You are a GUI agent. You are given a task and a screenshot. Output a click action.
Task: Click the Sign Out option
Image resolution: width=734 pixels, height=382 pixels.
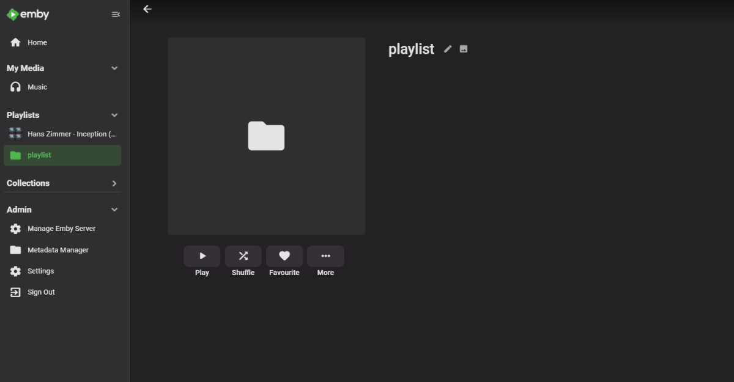coord(42,292)
